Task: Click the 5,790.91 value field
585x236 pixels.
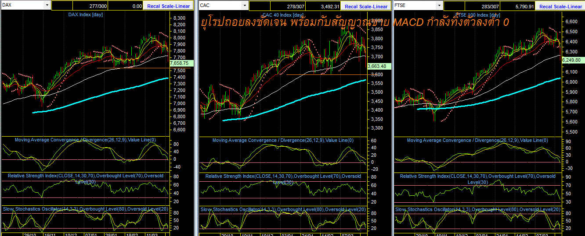Action: coord(518,6)
